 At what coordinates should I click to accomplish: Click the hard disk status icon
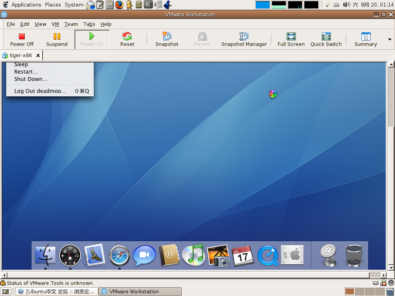(x=376, y=283)
